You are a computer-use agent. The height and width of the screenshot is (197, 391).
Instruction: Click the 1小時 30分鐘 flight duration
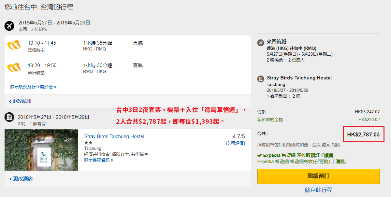tap(98, 65)
